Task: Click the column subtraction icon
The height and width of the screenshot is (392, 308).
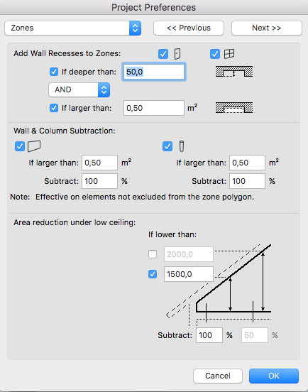Action: tap(182, 146)
